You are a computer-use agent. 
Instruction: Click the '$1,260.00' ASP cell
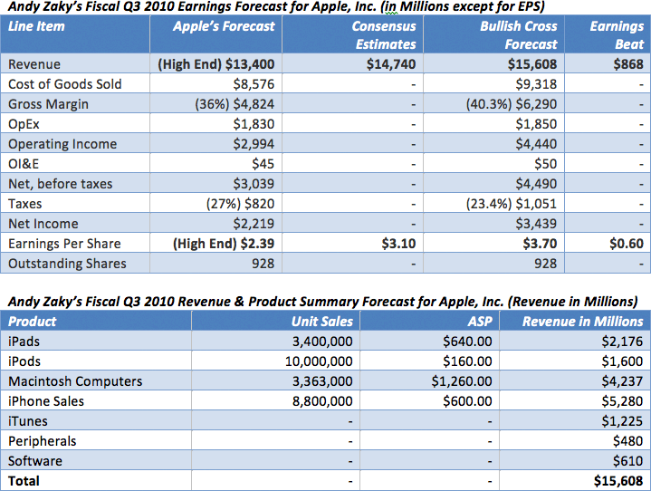tap(462, 381)
